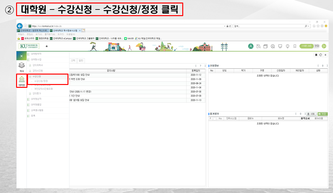Open the document search icon in header
This screenshot has height=193, width=333.
(258, 46)
